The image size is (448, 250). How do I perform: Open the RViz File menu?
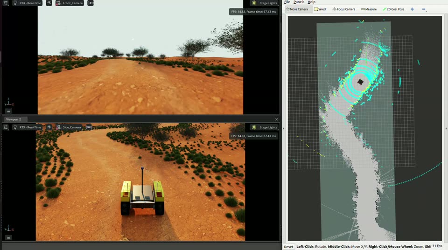point(287,2)
